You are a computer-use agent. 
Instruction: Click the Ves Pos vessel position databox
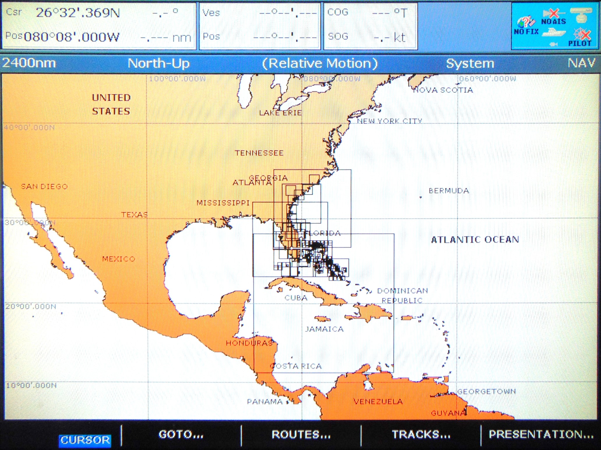click(260, 26)
